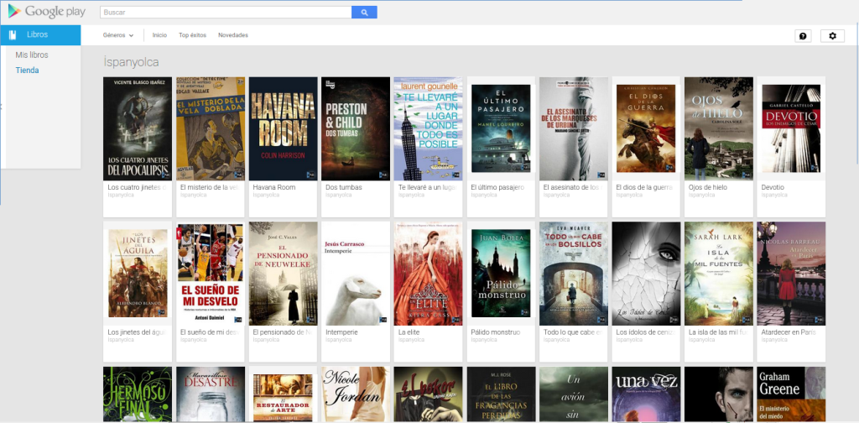Open Un avión sin cover
The image size is (859, 423).
[x=574, y=394]
